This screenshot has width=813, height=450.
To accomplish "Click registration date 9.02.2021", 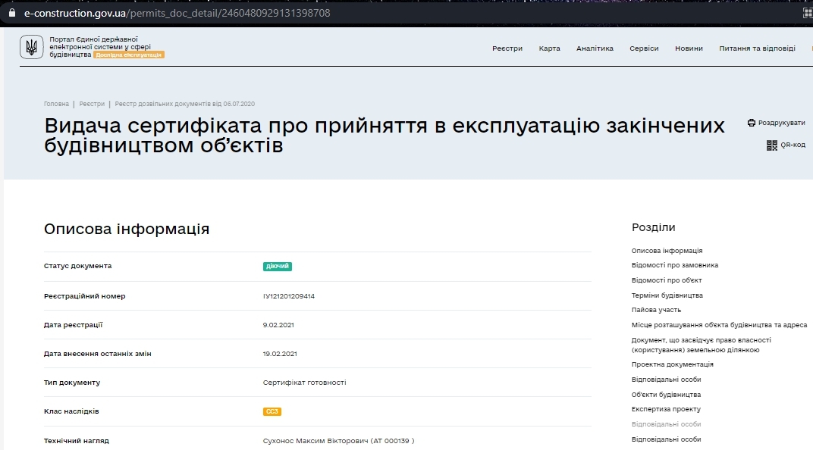I will 278,325.
